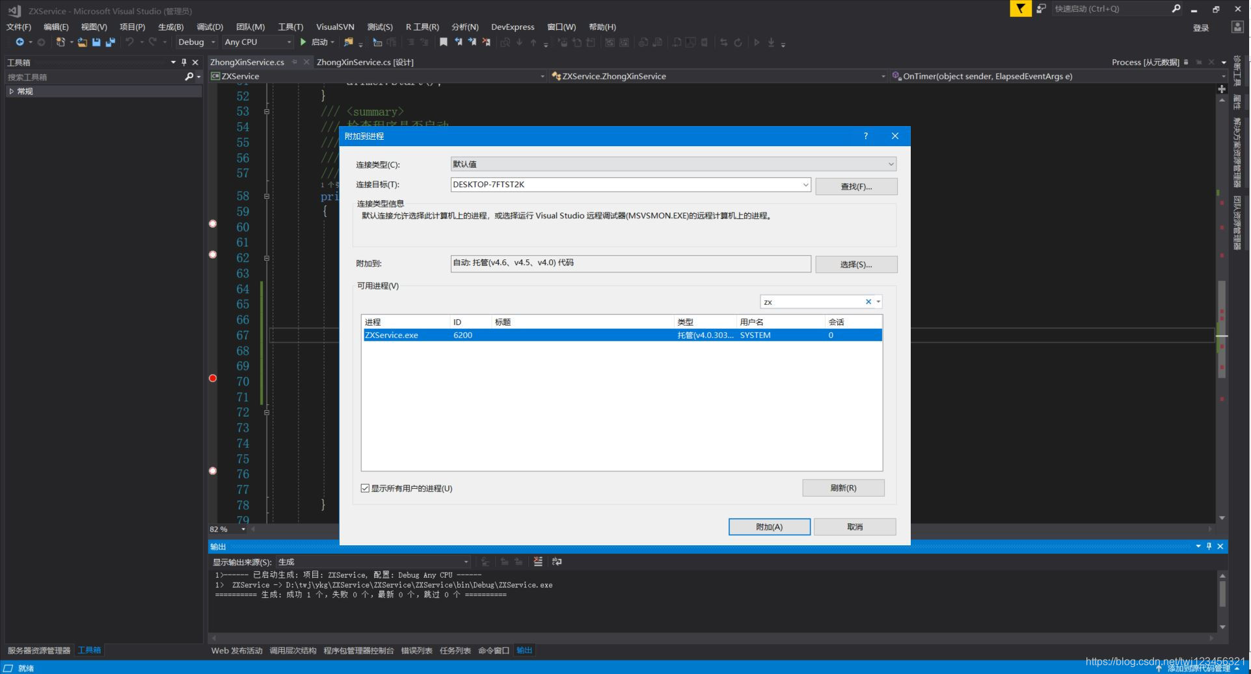Toggle the output panel auto-hide pin
The height and width of the screenshot is (674, 1251).
coord(1209,547)
